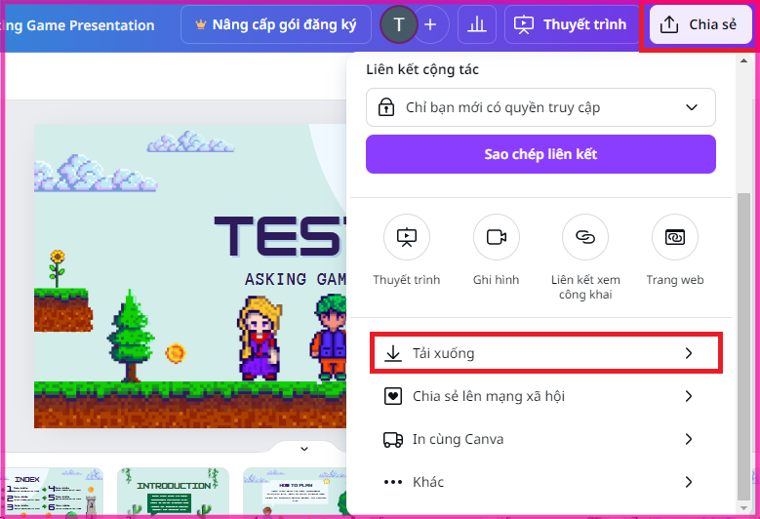Collapse the page thumbnails with down chevron

tap(304, 449)
